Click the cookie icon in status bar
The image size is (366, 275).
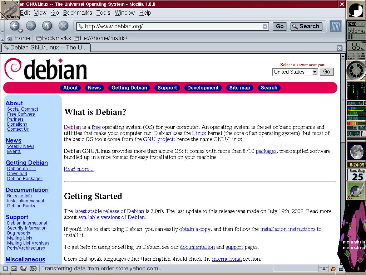click(x=333, y=269)
